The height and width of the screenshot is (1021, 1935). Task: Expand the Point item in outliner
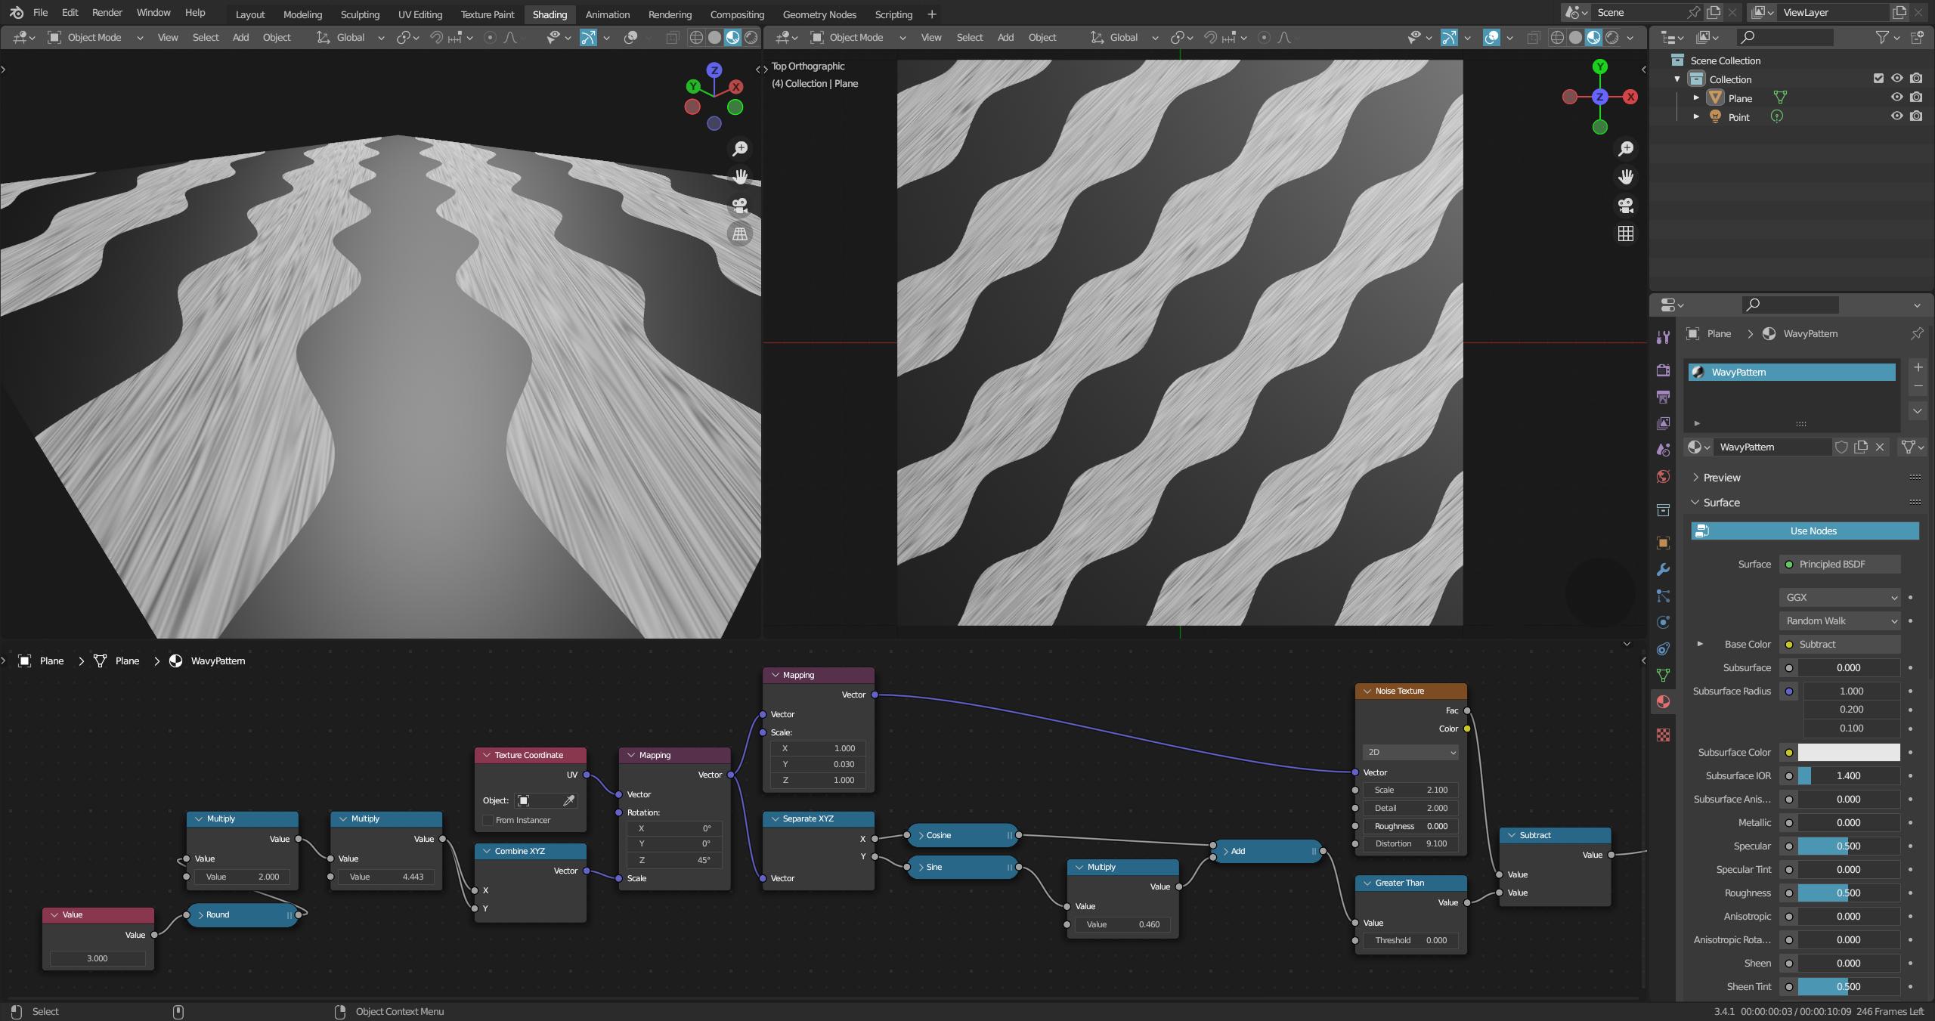point(1696,116)
